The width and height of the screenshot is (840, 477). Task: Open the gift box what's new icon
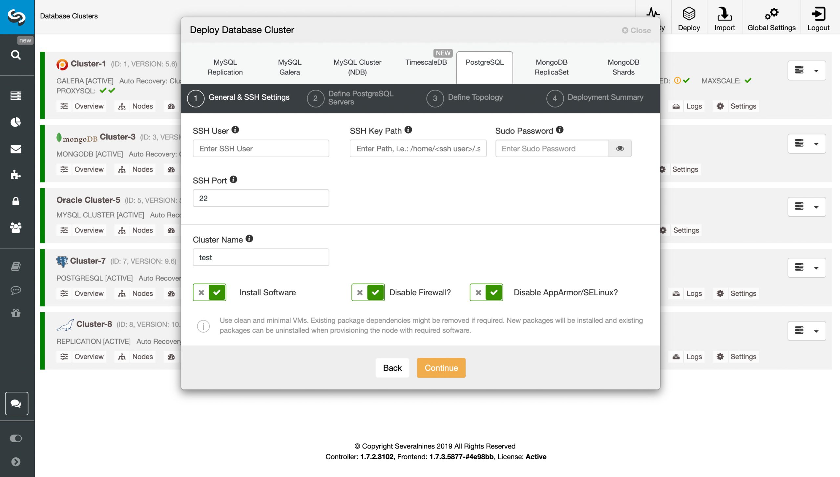coord(16,313)
